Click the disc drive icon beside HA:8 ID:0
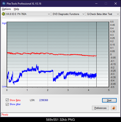121x122 pixels. [3, 14]
